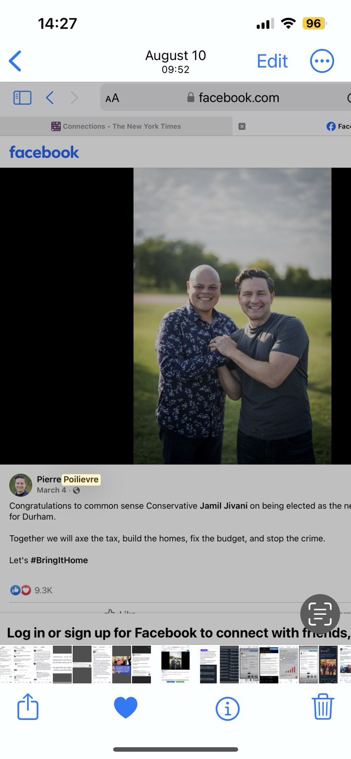This screenshot has height=759, width=351.
Task: Close the tab with x icon
Action: click(x=242, y=126)
